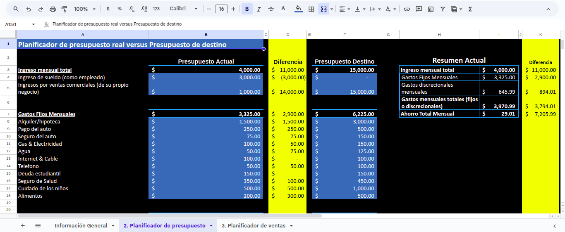Screen dimensions: 565x232
Task: Expand the horizontal align dropdown
Action: (x=344, y=9)
